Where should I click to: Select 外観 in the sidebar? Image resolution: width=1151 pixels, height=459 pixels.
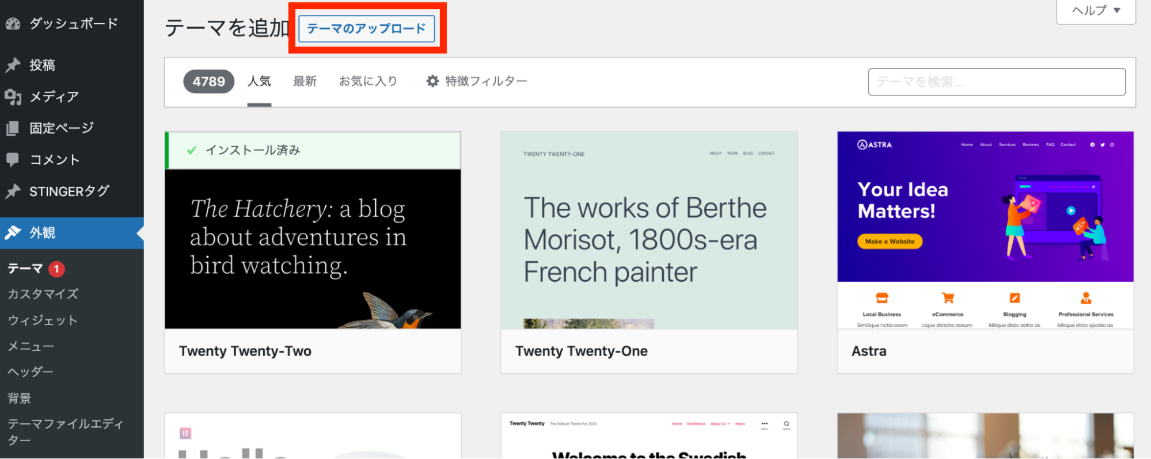click(72, 232)
